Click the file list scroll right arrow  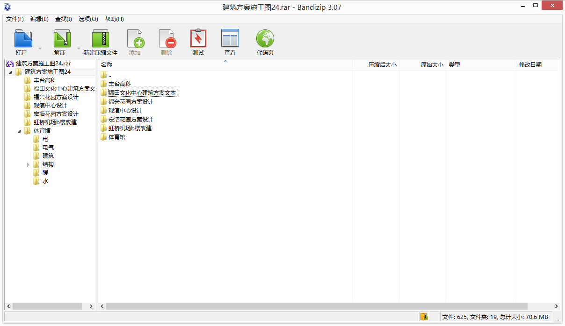coord(556,306)
